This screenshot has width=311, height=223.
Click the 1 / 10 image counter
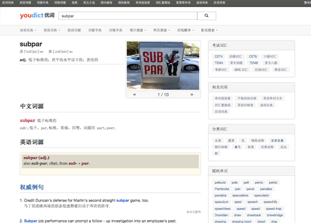click(163, 95)
